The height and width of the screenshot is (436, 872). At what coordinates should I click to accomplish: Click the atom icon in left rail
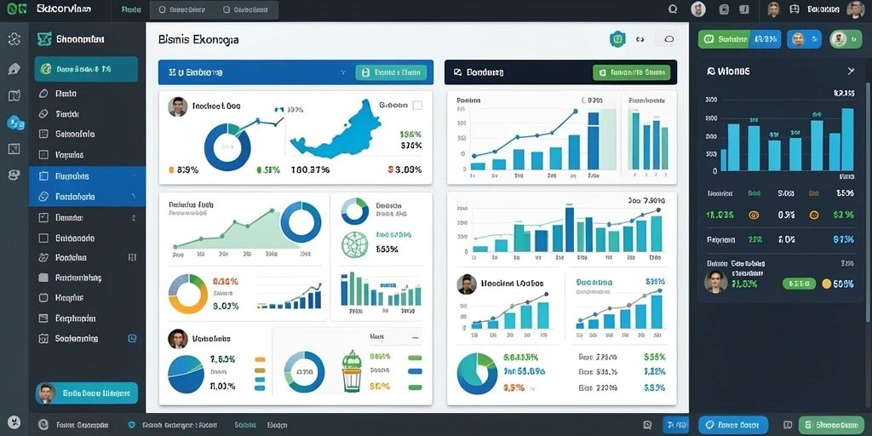[x=14, y=39]
